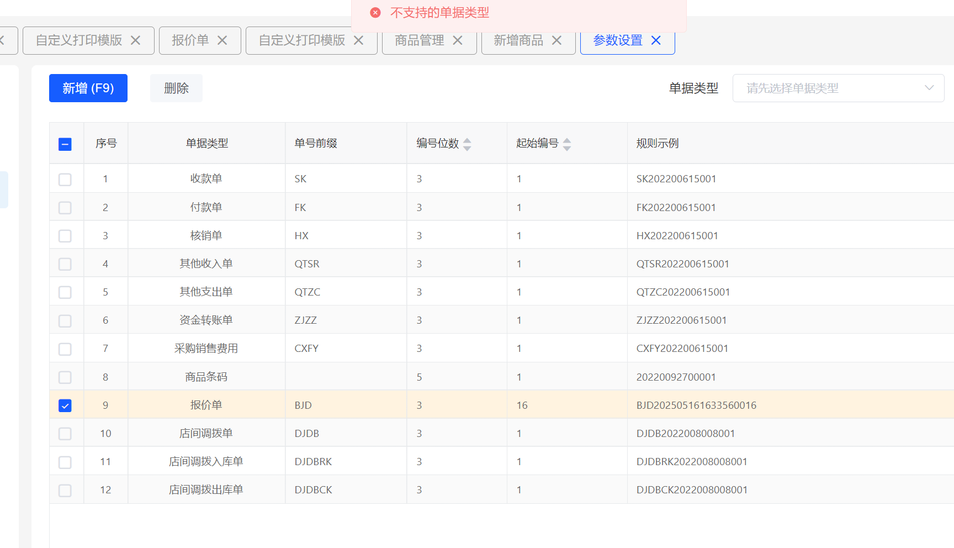Check the 付款单 row checkbox
The height and width of the screenshot is (548, 954).
pos(65,208)
